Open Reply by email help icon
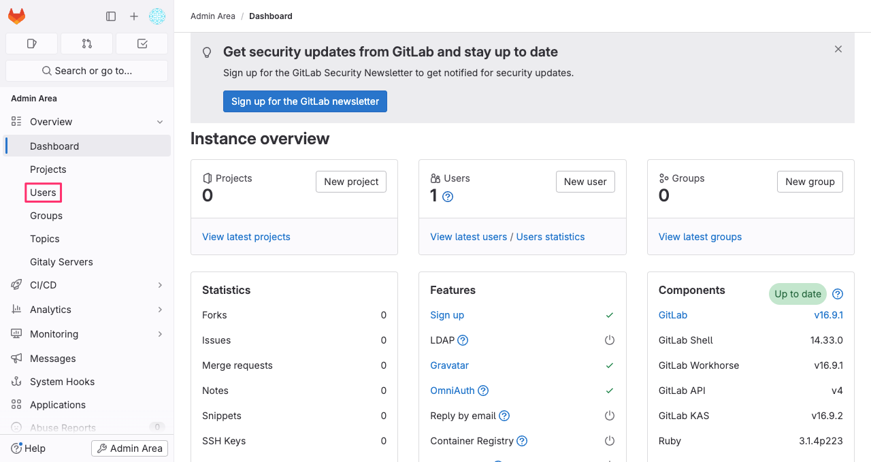871x462 pixels. [504, 416]
